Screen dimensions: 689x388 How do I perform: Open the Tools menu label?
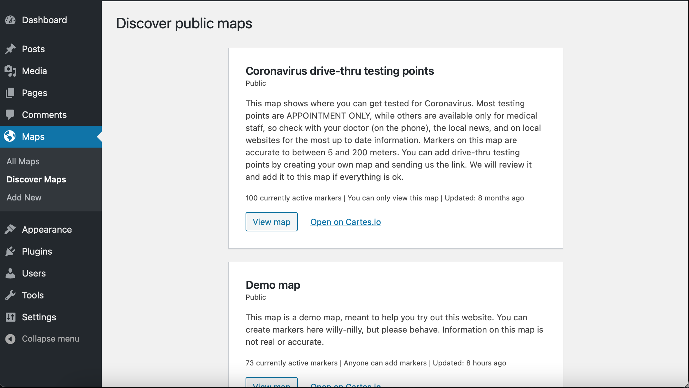(x=33, y=295)
